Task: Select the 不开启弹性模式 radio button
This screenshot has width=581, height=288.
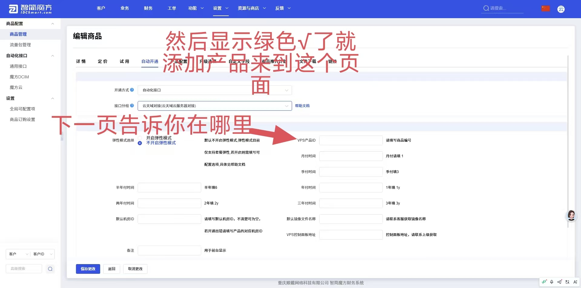Action: pyautogui.click(x=140, y=143)
